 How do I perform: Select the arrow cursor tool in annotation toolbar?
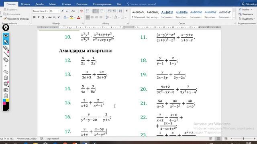[x=6, y=42]
